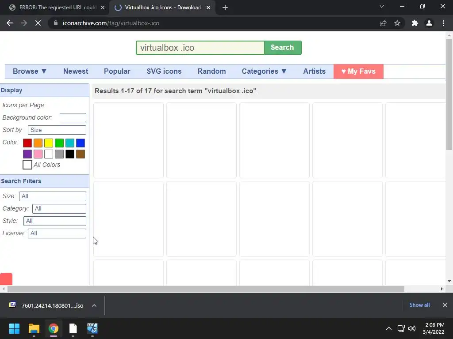Show Random icons
Image resolution: width=453 pixels, height=339 pixels.
click(x=211, y=71)
